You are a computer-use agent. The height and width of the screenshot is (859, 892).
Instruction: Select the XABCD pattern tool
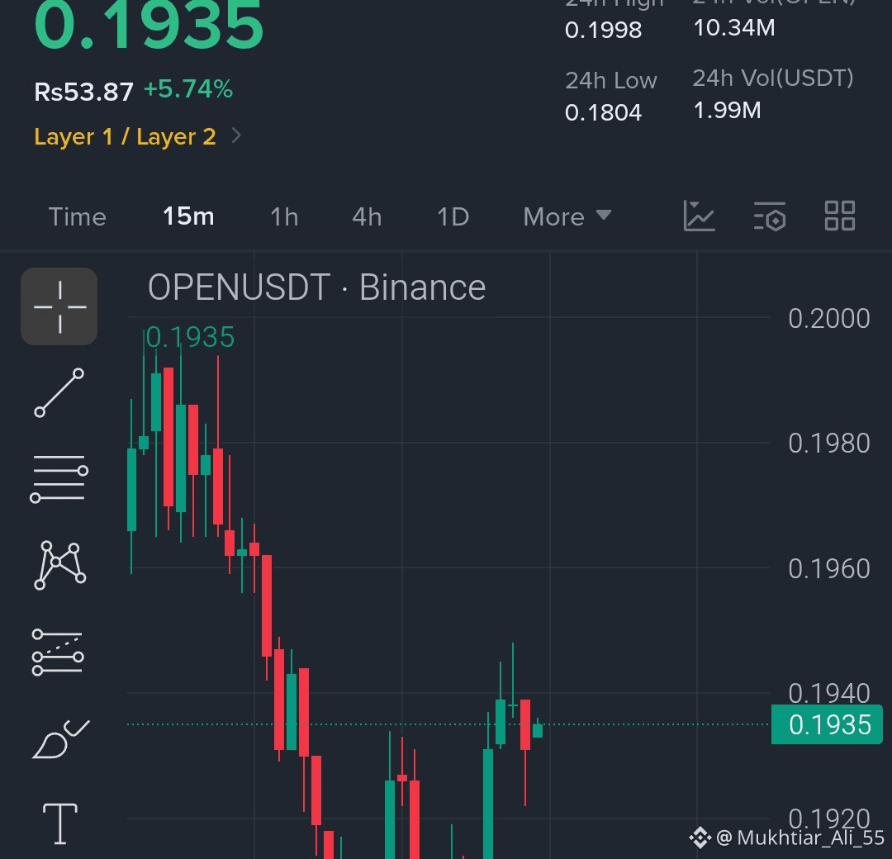tap(59, 565)
